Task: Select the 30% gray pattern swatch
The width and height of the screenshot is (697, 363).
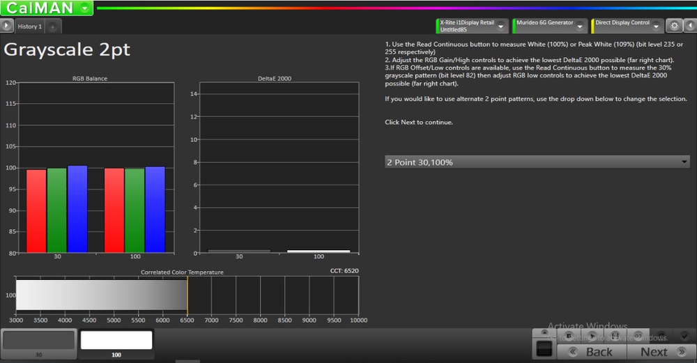Action: [x=38, y=340]
